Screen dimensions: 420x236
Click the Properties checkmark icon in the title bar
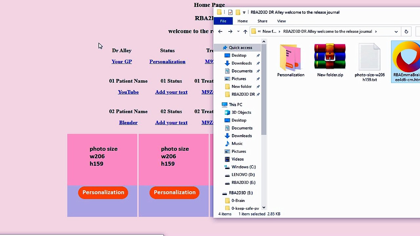230,12
